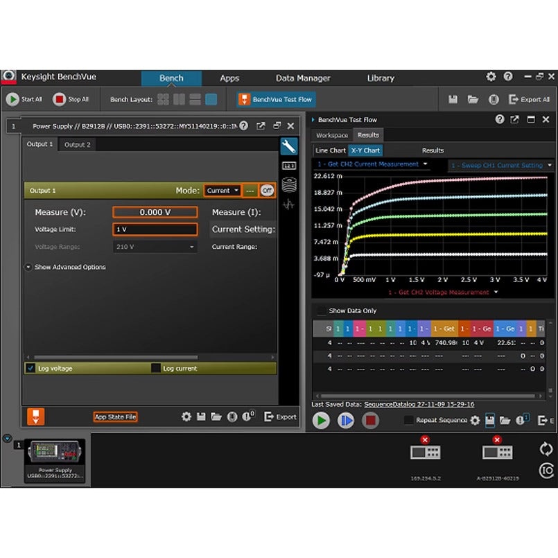The width and height of the screenshot is (558, 558).
Task: Click instrument A-B2912B-40219 in tray
Action: (x=498, y=457)
